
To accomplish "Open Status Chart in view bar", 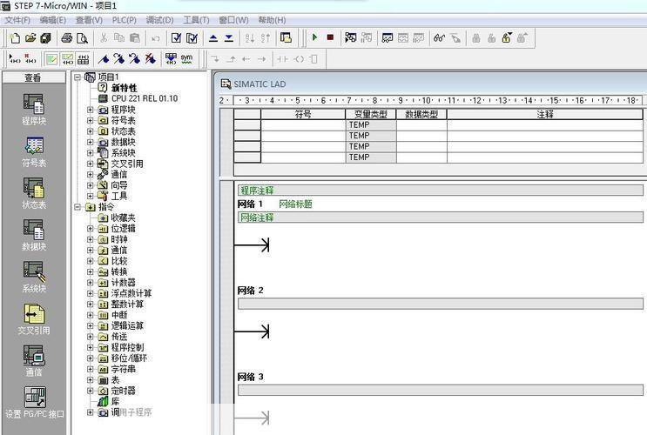I will point(33,193).
